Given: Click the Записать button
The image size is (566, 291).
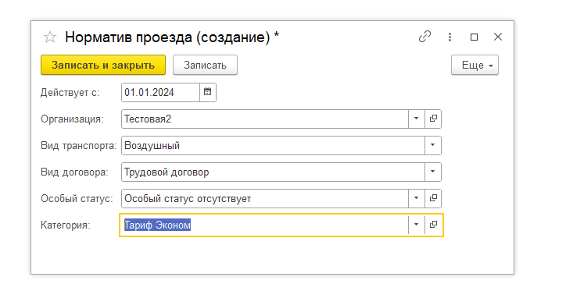Looking at the screenshot, I should coord(205,65).
